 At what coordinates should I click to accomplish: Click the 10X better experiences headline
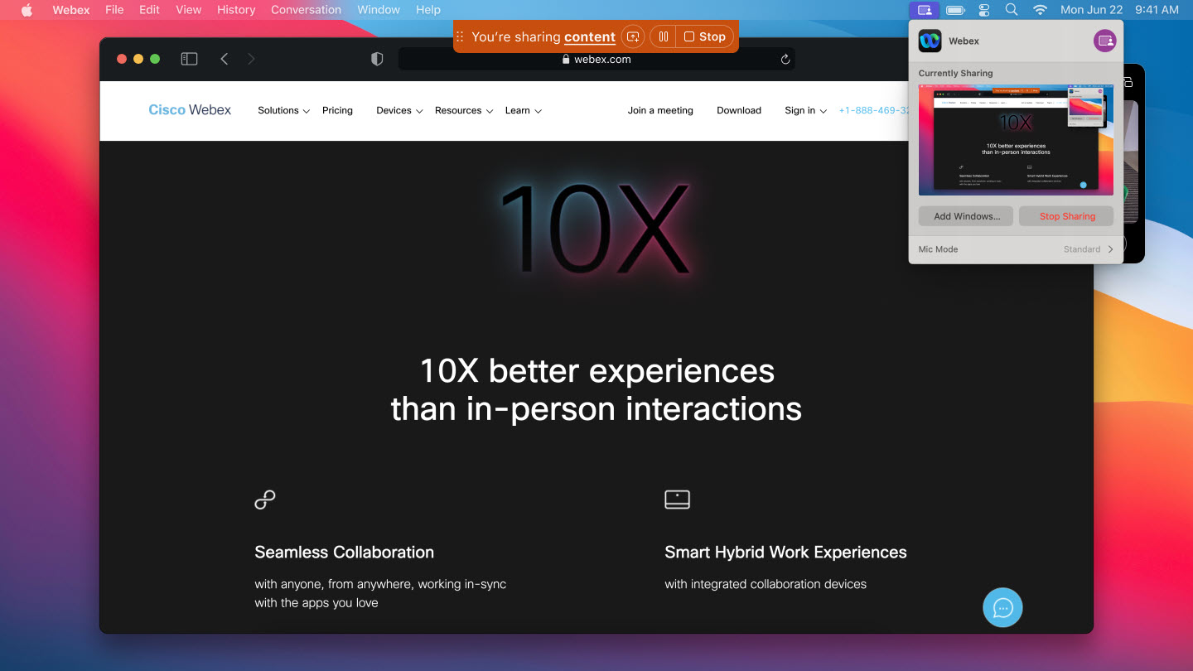(x=596, y=389)
